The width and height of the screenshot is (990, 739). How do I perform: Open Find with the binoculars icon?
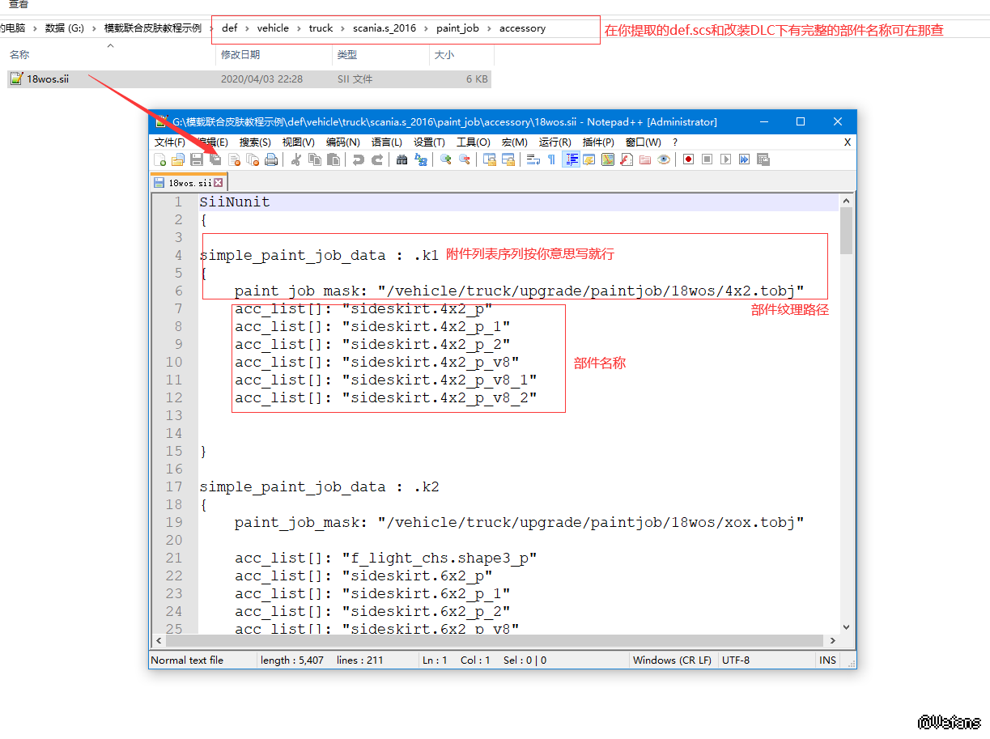point(402,159)
